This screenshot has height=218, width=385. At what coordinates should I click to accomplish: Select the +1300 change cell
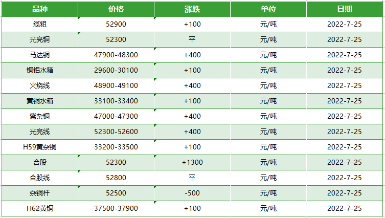[192, 163]
